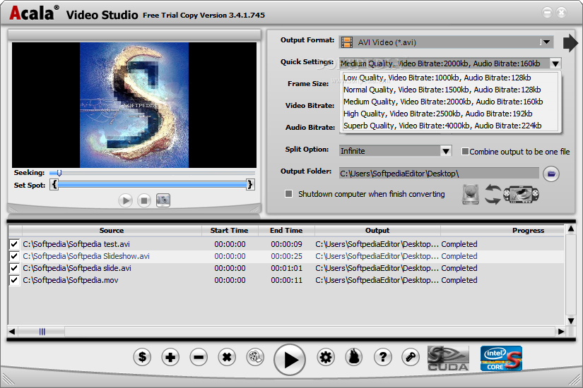Select Softpedia Slideshow.avi source path
This screenshot has width=583, height=388.
[x=86, y=256]
